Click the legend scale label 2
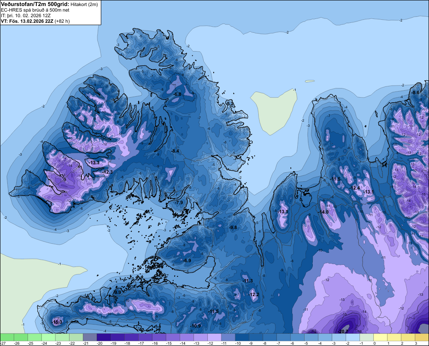 point(402,343)
